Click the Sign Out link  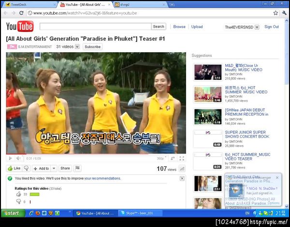[x=271, y=27]
